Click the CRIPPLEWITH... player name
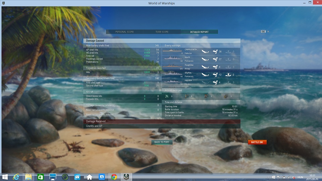This screenshot has height=181, width=322. (191, 50)
